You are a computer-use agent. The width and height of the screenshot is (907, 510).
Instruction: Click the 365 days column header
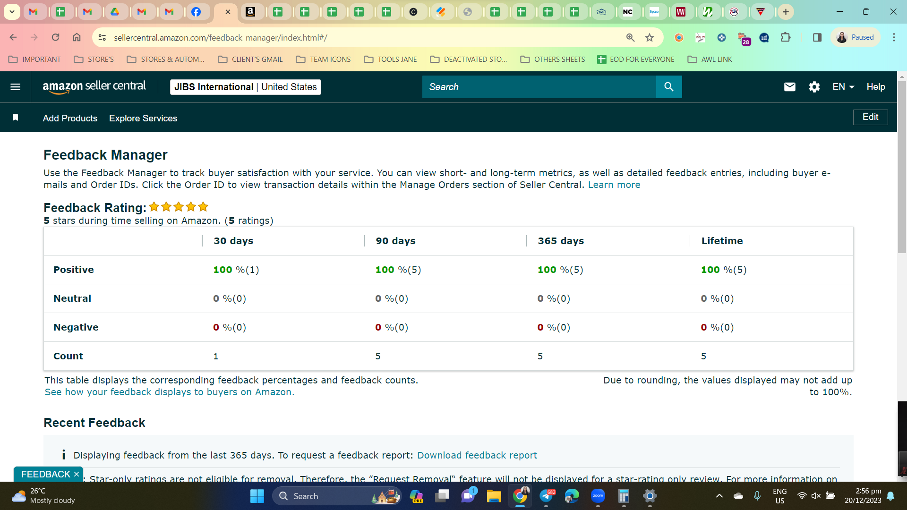(561, 241)
